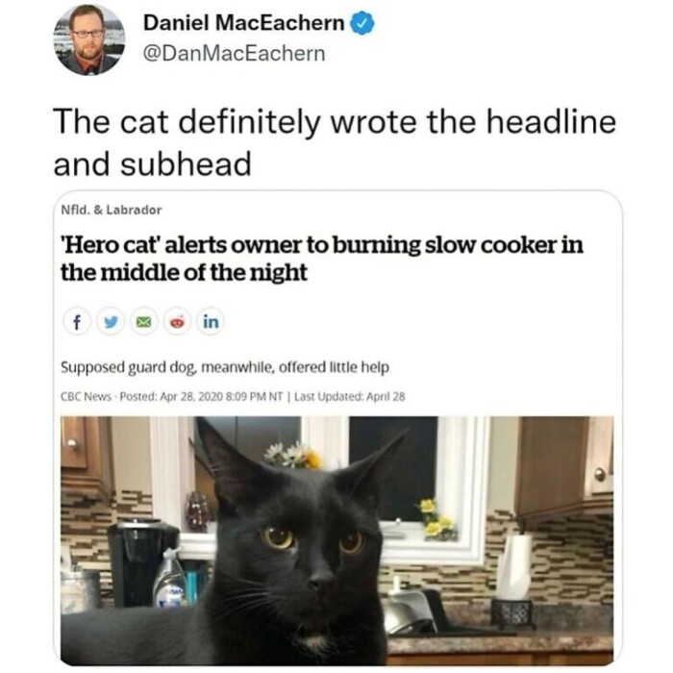Share the article on Facebook

pyautogui.click(x=77, y=321)
